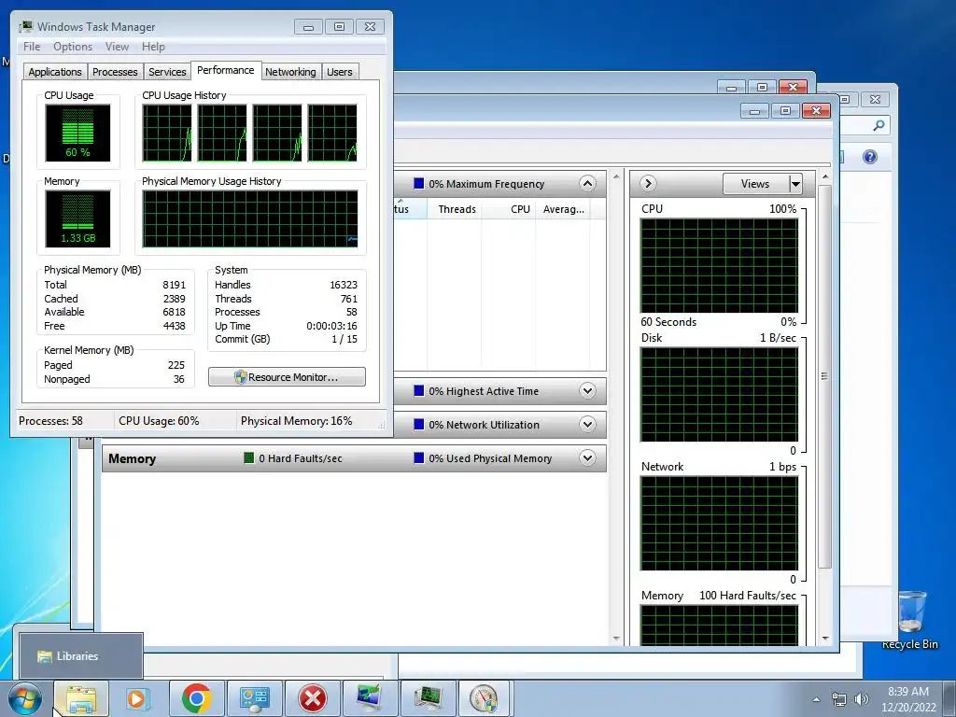Image resolution: width=956 pixels, height=717 pixels.
Task: Expand the Network Utilization section
Action: coord(587,425)
